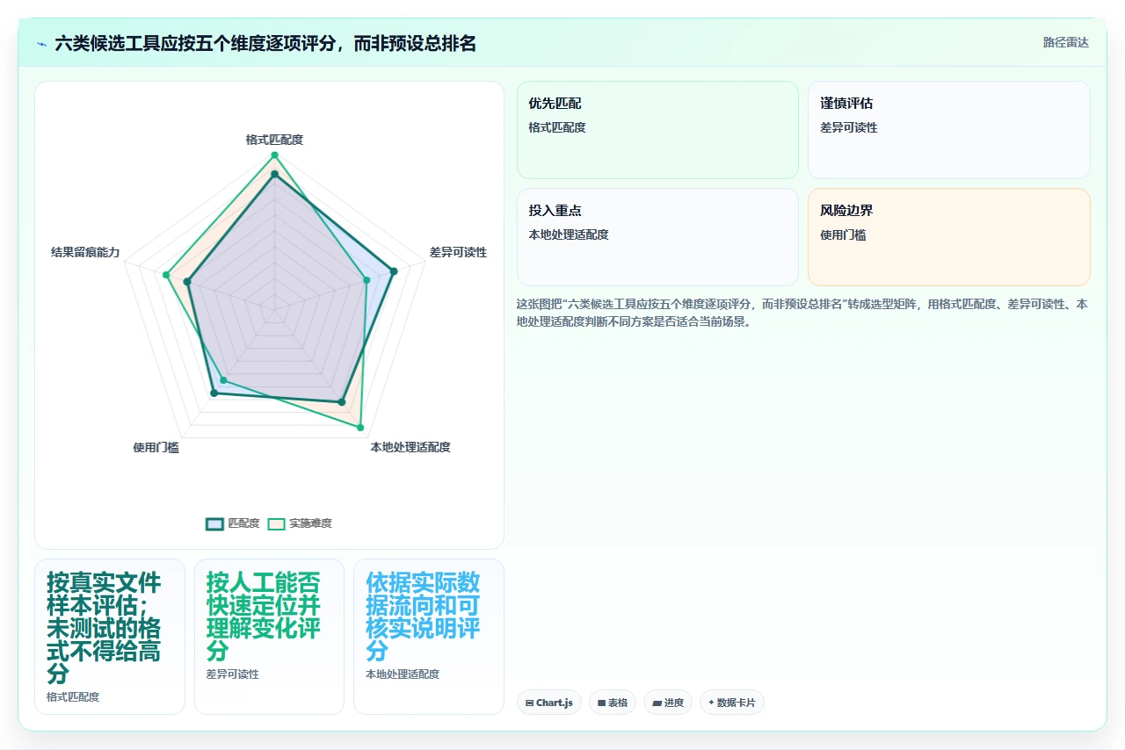Screen dimensions: 1125x750
Task: Select the 数据卡片 tag
Action: pyautogui.click(x=732, y=703)
